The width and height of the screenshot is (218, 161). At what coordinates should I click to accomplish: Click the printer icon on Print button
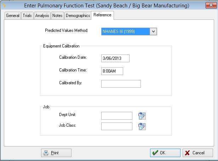coord(46,153)
